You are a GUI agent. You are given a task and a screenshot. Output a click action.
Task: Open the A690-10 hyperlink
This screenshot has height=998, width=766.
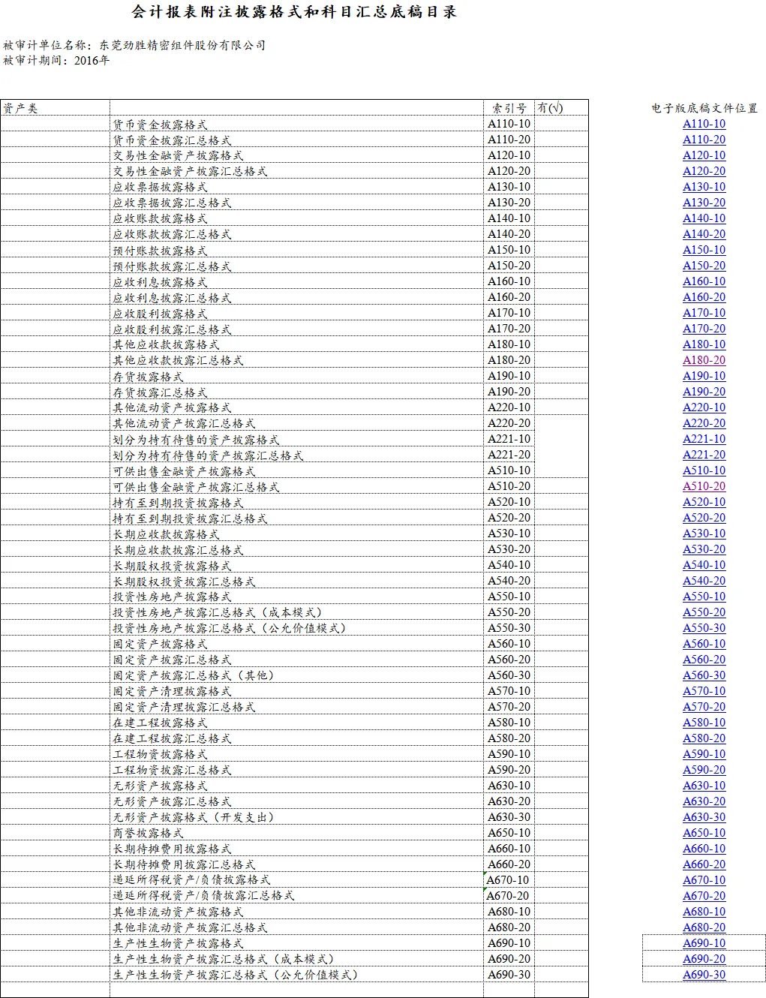[x=704, y=943]
